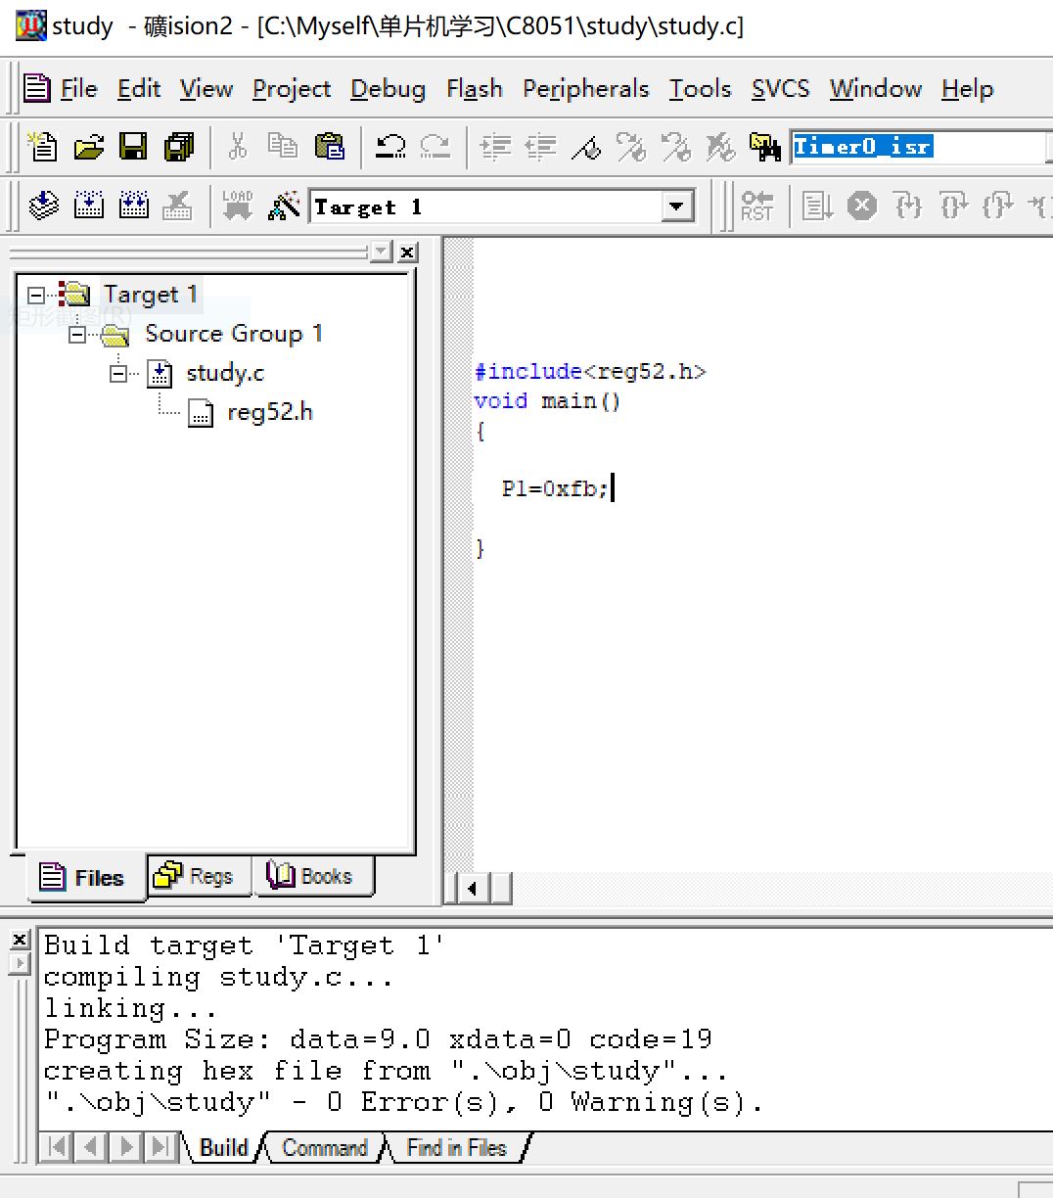Click the LOAD download to flash icon
This screenshot has height=1198, width=1053.
click(238, 206)
